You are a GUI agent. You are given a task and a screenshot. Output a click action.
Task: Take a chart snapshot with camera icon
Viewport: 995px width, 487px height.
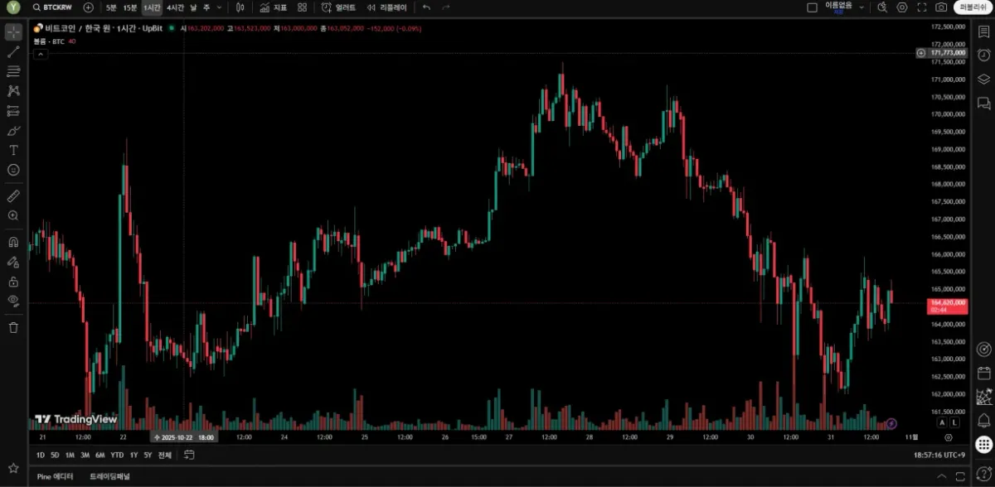coord(941,7)
